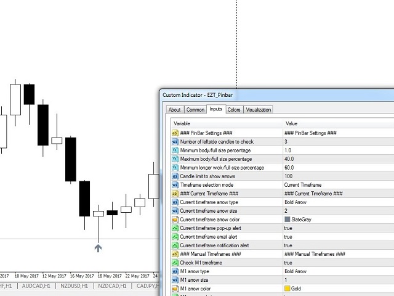Pick the SlateGray color swatch
Screen dimensions: 394x296
click(287, 220)
